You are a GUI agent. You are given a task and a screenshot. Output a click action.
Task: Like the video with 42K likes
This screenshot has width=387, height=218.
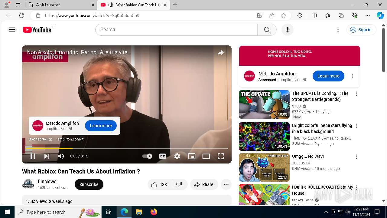point(160,184)
